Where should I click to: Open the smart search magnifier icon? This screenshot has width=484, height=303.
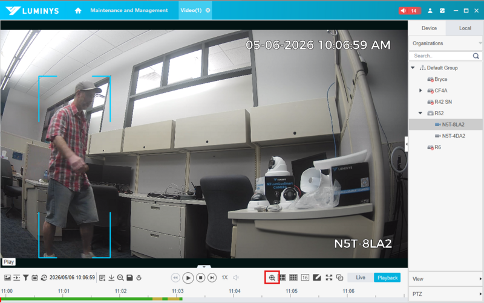120,278
